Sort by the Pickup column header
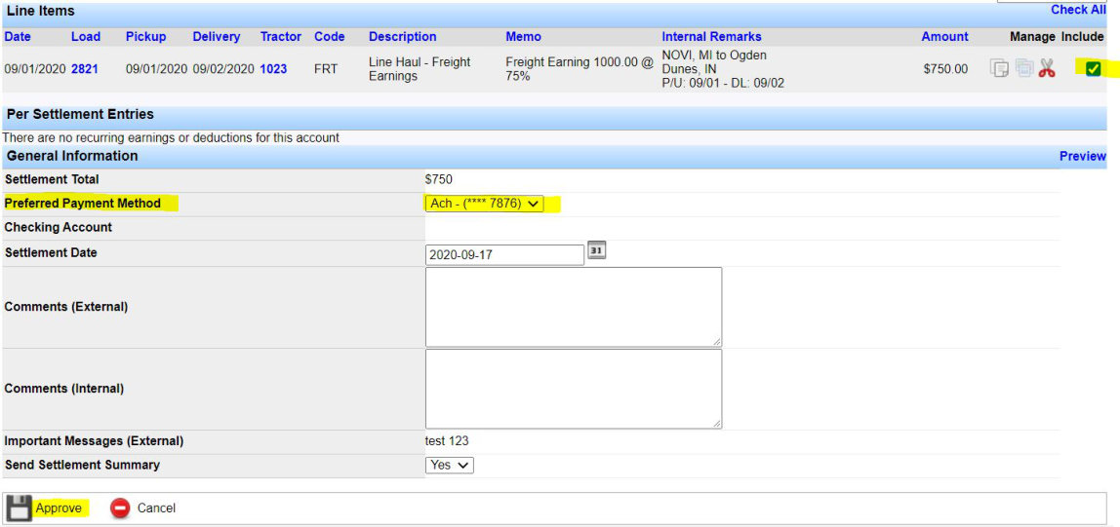The width and height of the screenshot is (1120, 527). (145, 36)
